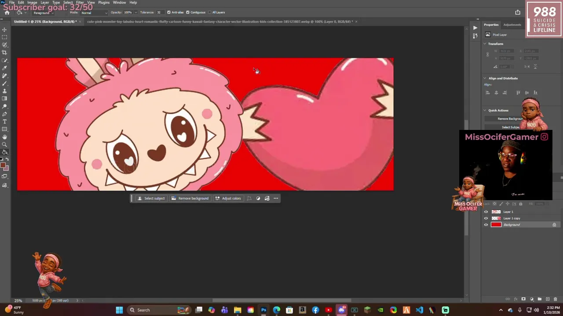Enable the All Layers checkbox
Viewport: 563px width, 316px height.
[209, 12]
